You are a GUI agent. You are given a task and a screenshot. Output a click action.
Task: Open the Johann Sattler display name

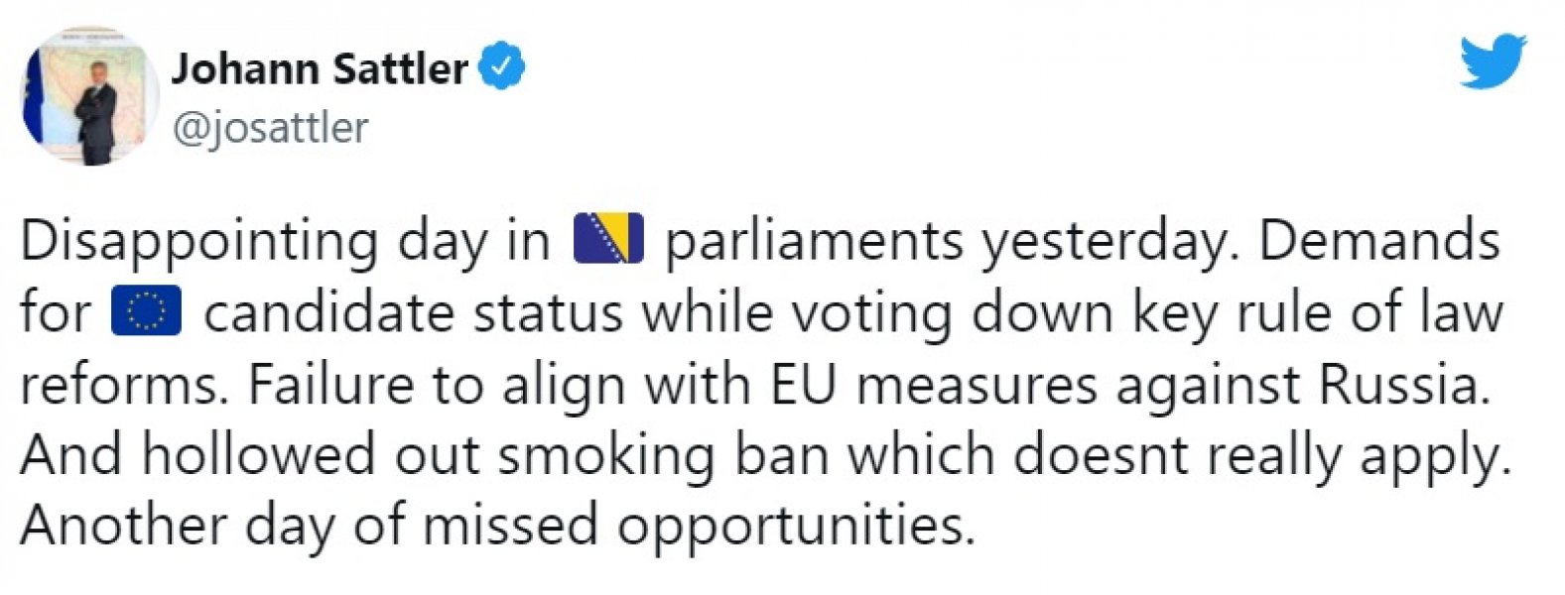click(x=320, y=68)
